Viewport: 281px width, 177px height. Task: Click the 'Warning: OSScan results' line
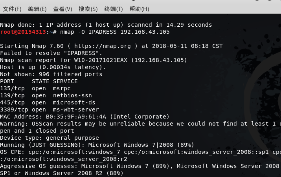pos(141,124)
